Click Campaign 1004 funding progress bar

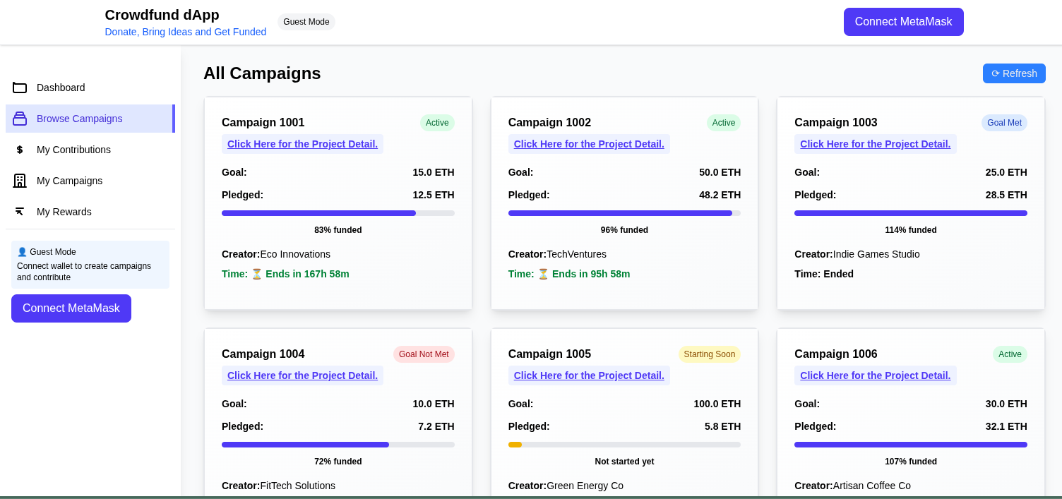coord(338,445)
